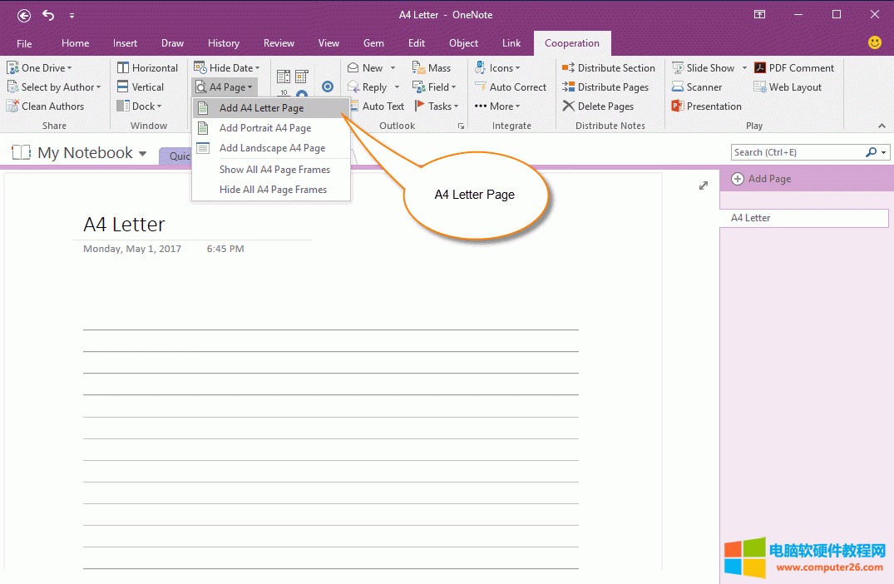Click Delete Pages icon
The width and height of the screenshot is (894, 584).
coord(569,106)
